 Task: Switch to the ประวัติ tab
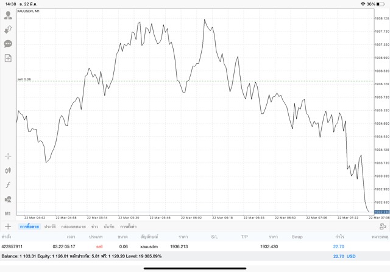tap(49, 226)
